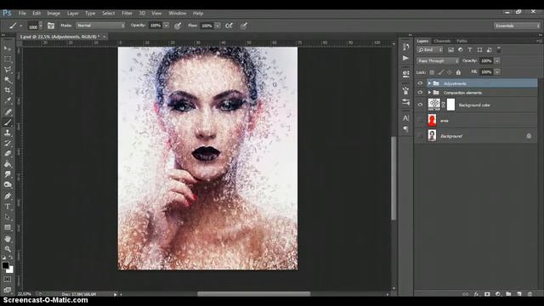Viewport: 544px width, 306px height.
Task: Open the Filter menu
Action: pyautogui.click(x=127, y=14)
